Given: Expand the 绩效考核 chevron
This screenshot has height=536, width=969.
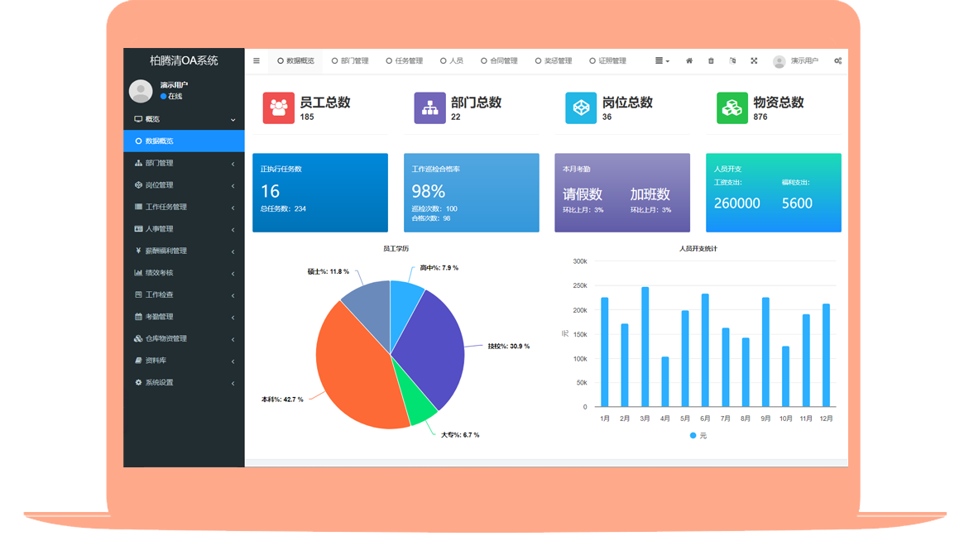Looking at the screenshot, I should pyautogui.click(x=233, y=273).
